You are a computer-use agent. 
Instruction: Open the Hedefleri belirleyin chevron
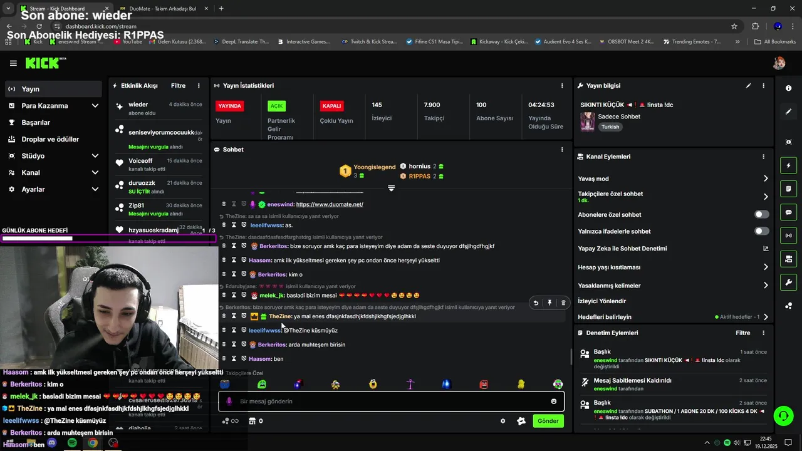[x=766, y=317]
